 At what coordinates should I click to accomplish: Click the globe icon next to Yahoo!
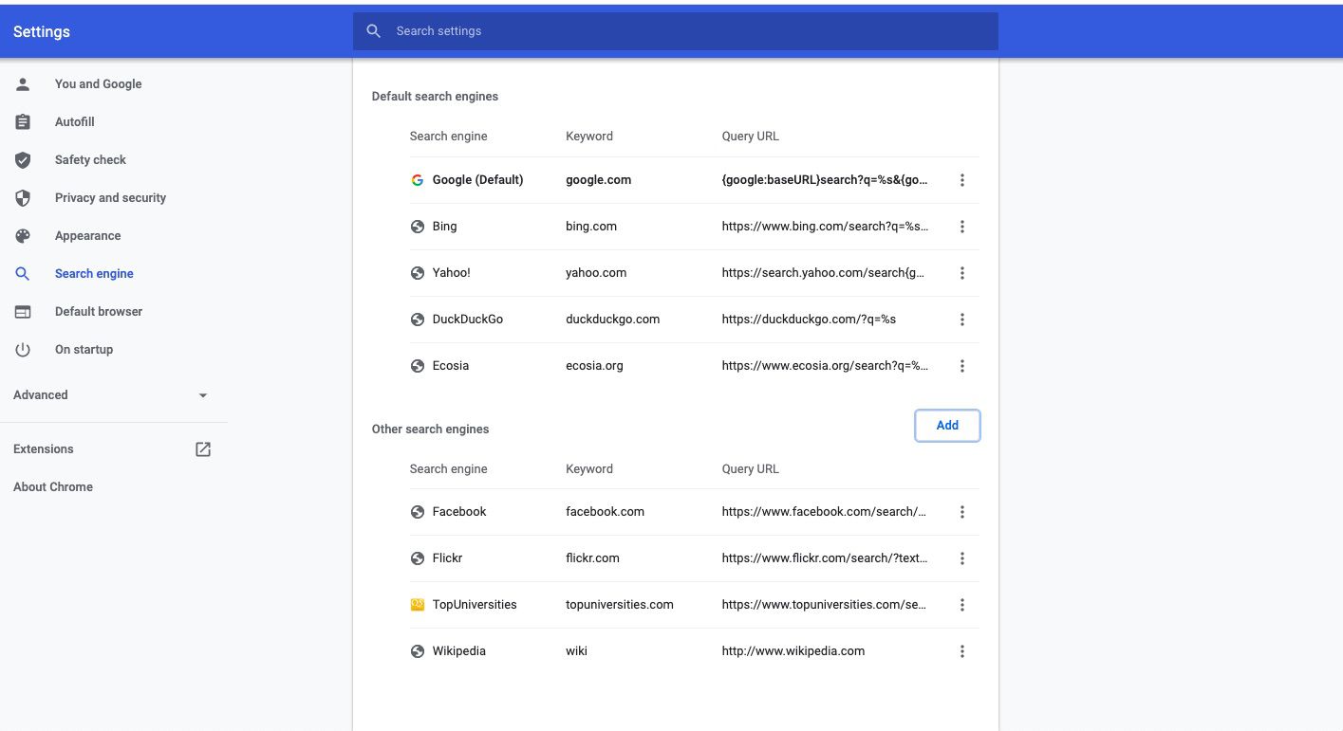coord(417,273)
